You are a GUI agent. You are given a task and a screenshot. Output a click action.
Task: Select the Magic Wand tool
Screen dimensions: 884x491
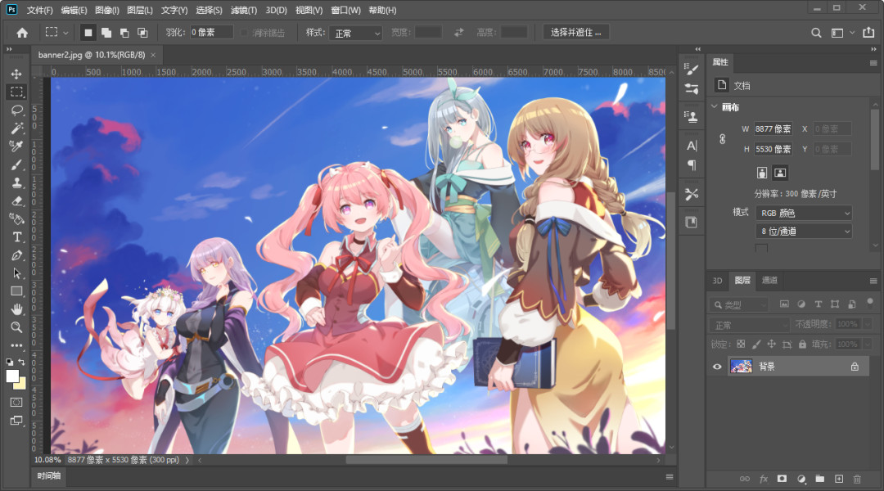coord(16,128)
